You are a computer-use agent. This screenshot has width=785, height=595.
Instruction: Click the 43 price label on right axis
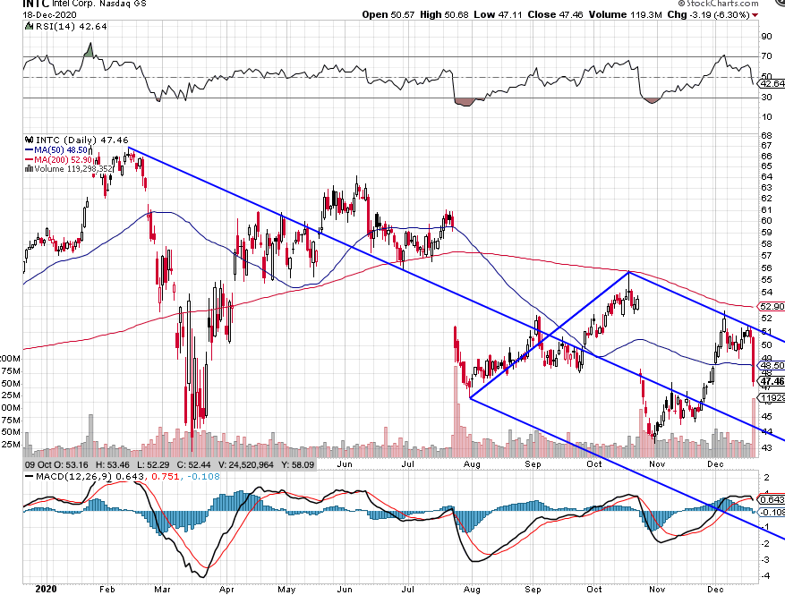766,448
